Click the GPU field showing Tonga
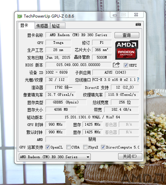 coord(58,42)
